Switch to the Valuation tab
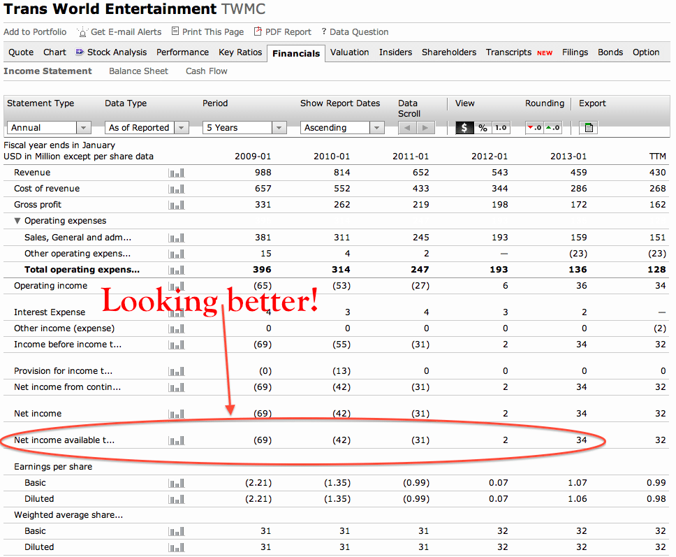Viewport: 676px width, 557px height. tap(350, 52)
